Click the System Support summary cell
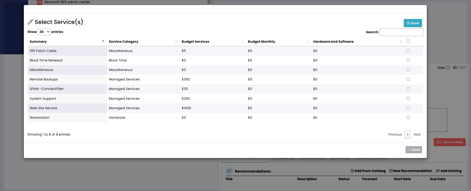Screen dimensions: 471x191 coord(67,98)
